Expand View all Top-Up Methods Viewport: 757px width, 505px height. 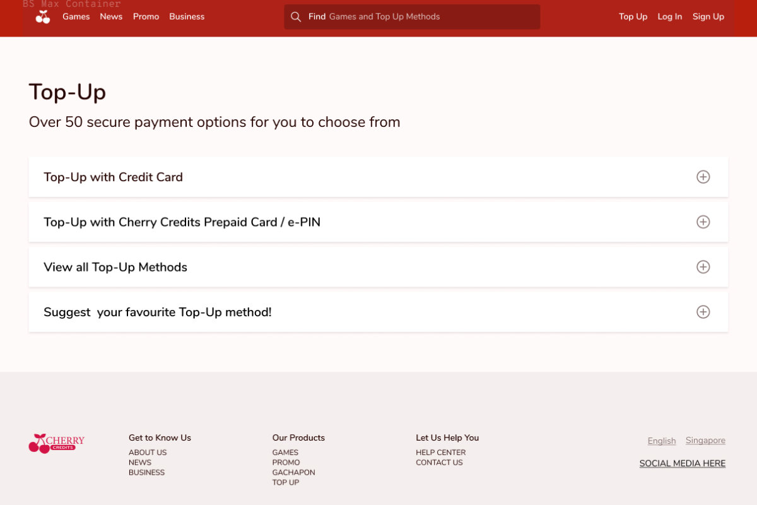coord(703,267)
